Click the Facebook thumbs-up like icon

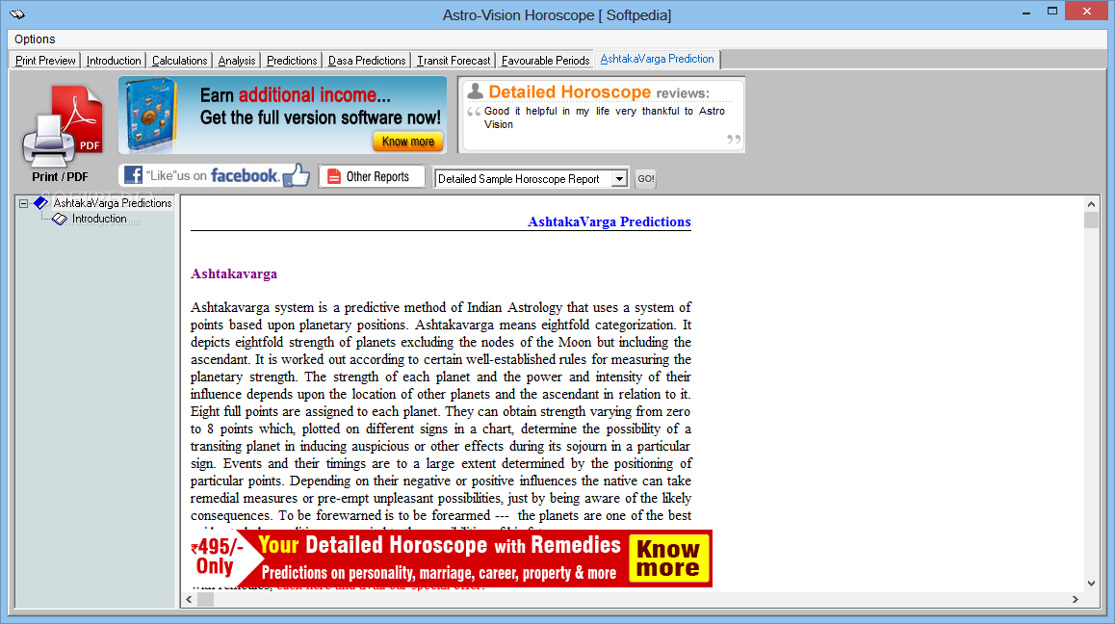[x=296, y=175]
